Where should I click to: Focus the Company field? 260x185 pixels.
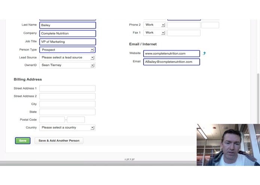coord(68,33)
